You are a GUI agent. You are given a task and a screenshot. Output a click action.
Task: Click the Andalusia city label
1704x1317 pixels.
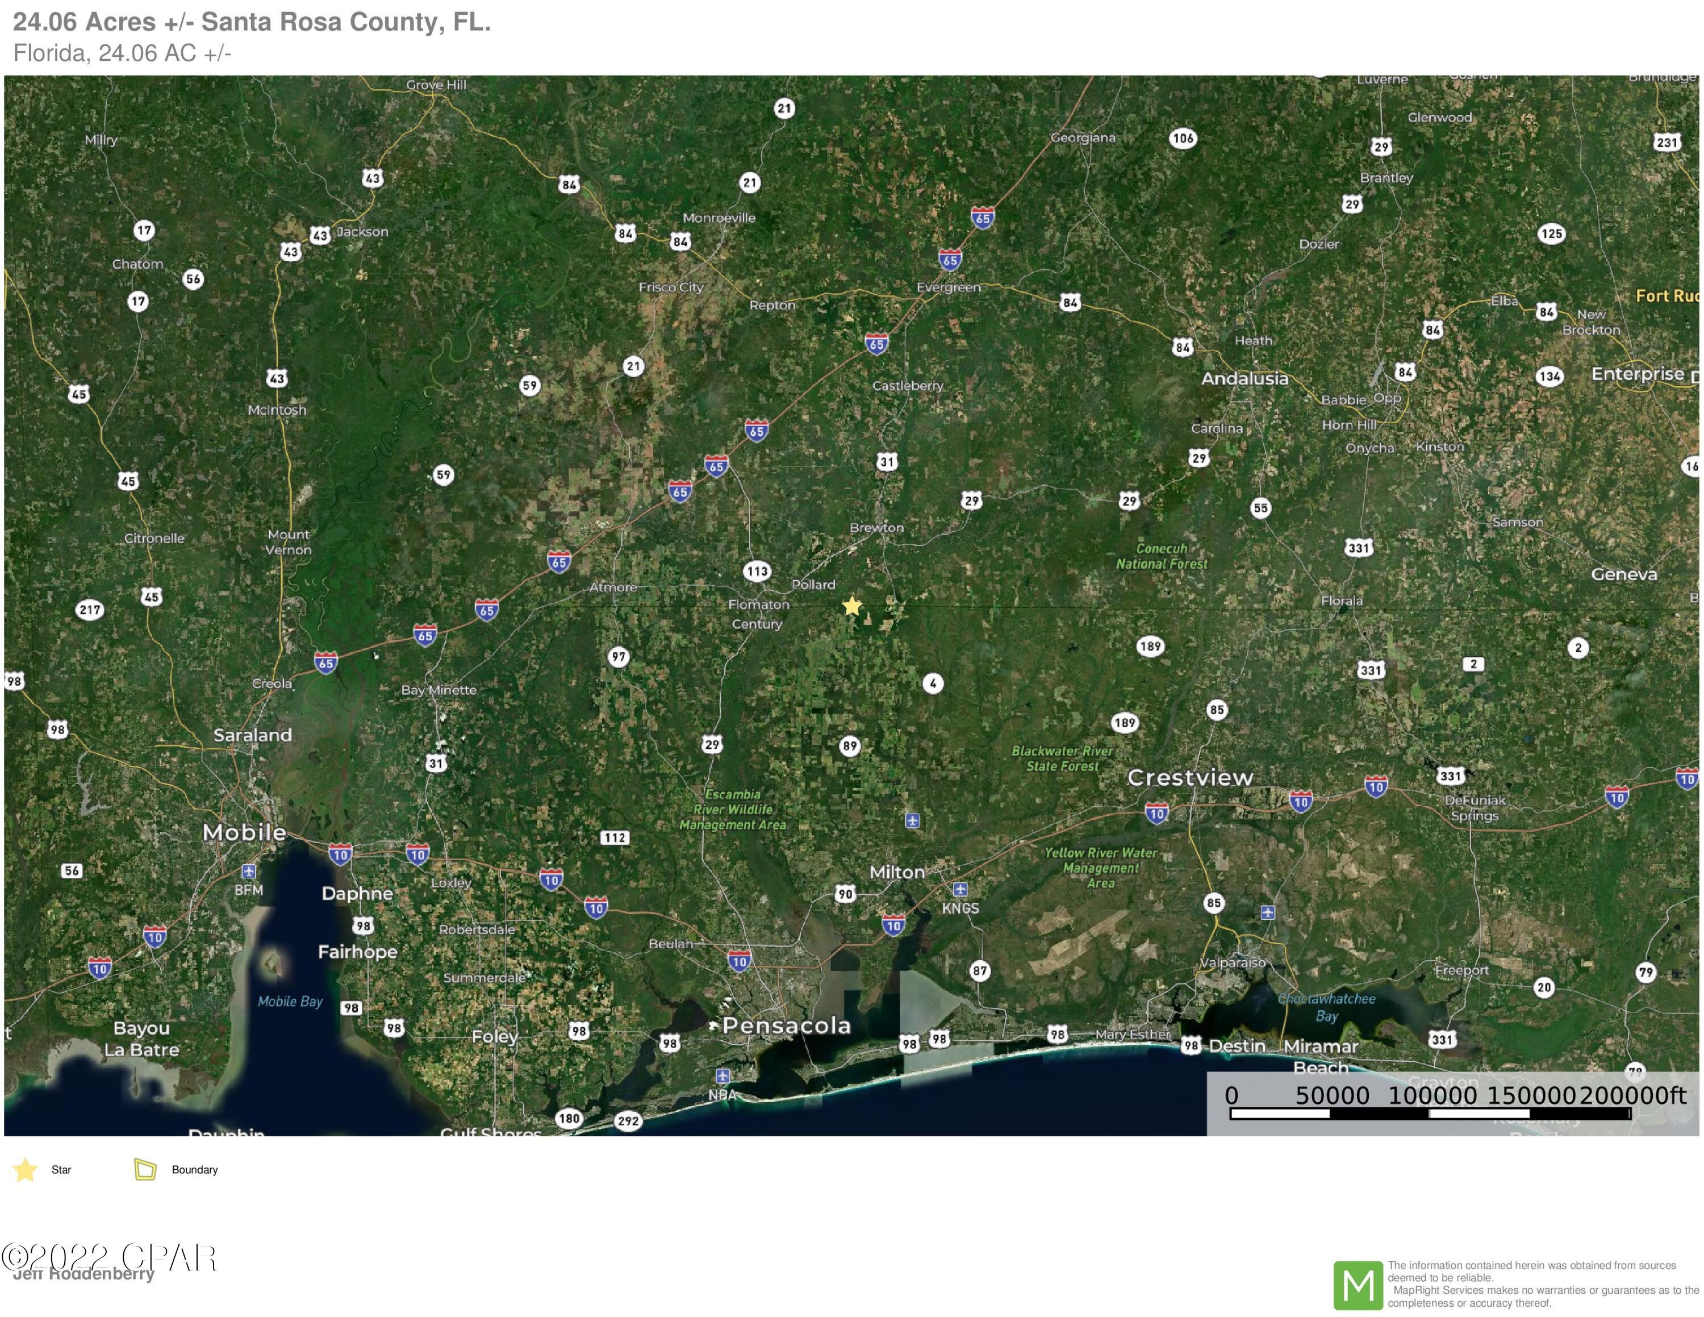[1244, 378]
